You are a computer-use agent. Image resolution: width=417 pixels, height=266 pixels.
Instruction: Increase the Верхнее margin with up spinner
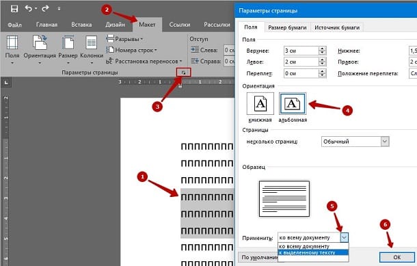323,49
